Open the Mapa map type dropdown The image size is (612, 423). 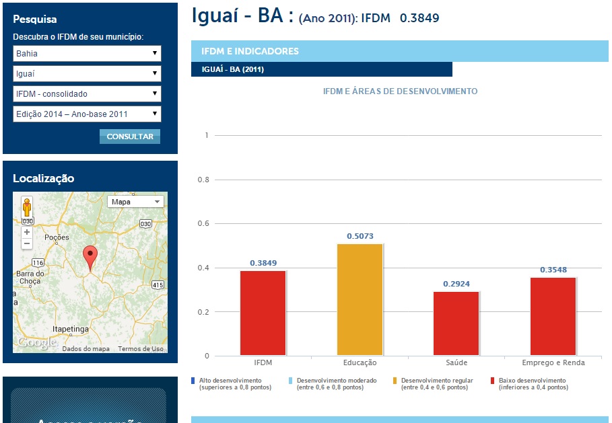coord(135,202)
